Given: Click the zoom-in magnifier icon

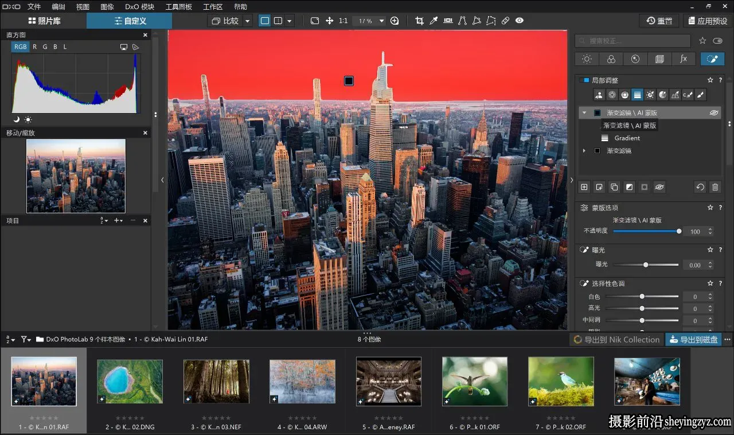Looking at the screenshot, I should (x=395, y=21).
